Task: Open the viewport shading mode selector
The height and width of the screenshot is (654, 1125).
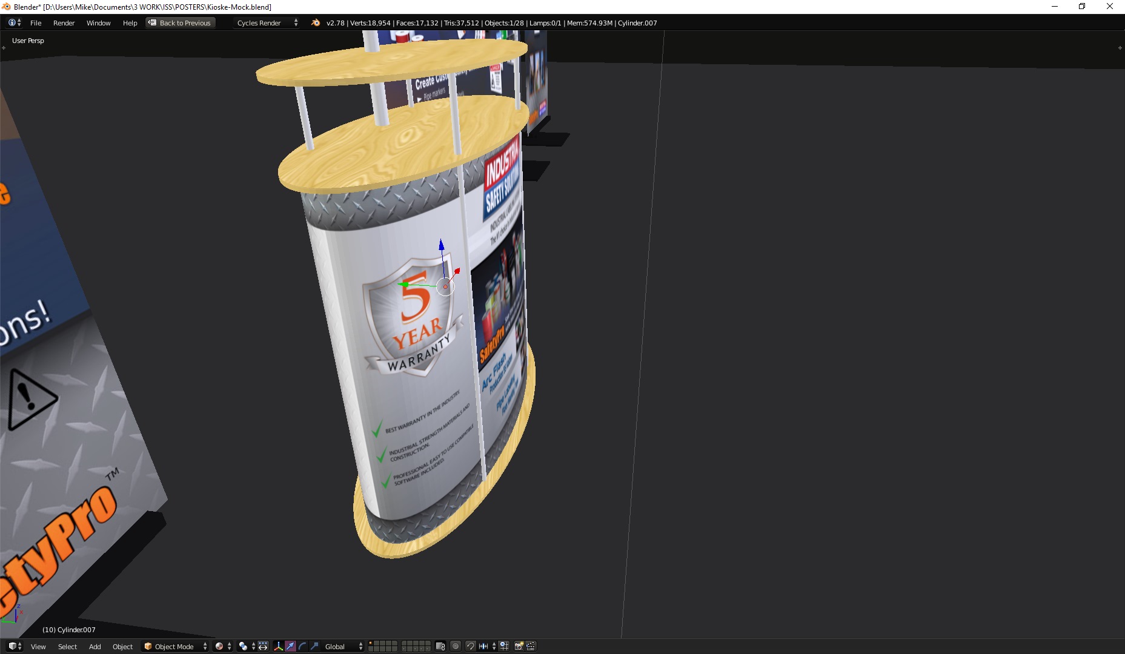Action: pyautogui.click(x=223, y=647)
